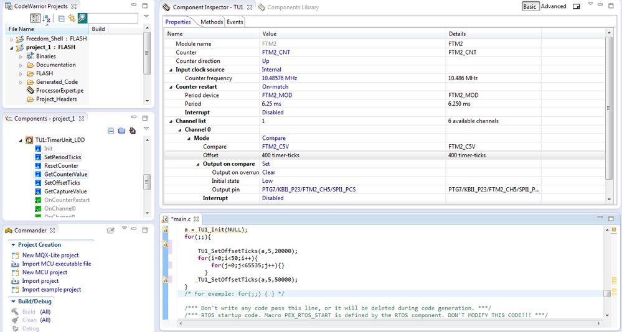This screenshot has width=622, height=332.
Task: Click the blue folder icon in Components toolbar
Action: tap(121, 131)
